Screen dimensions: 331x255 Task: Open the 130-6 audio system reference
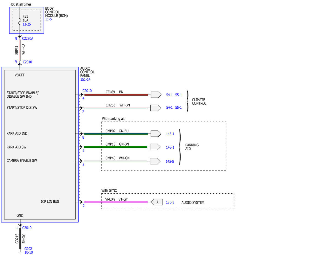[170, 202]
